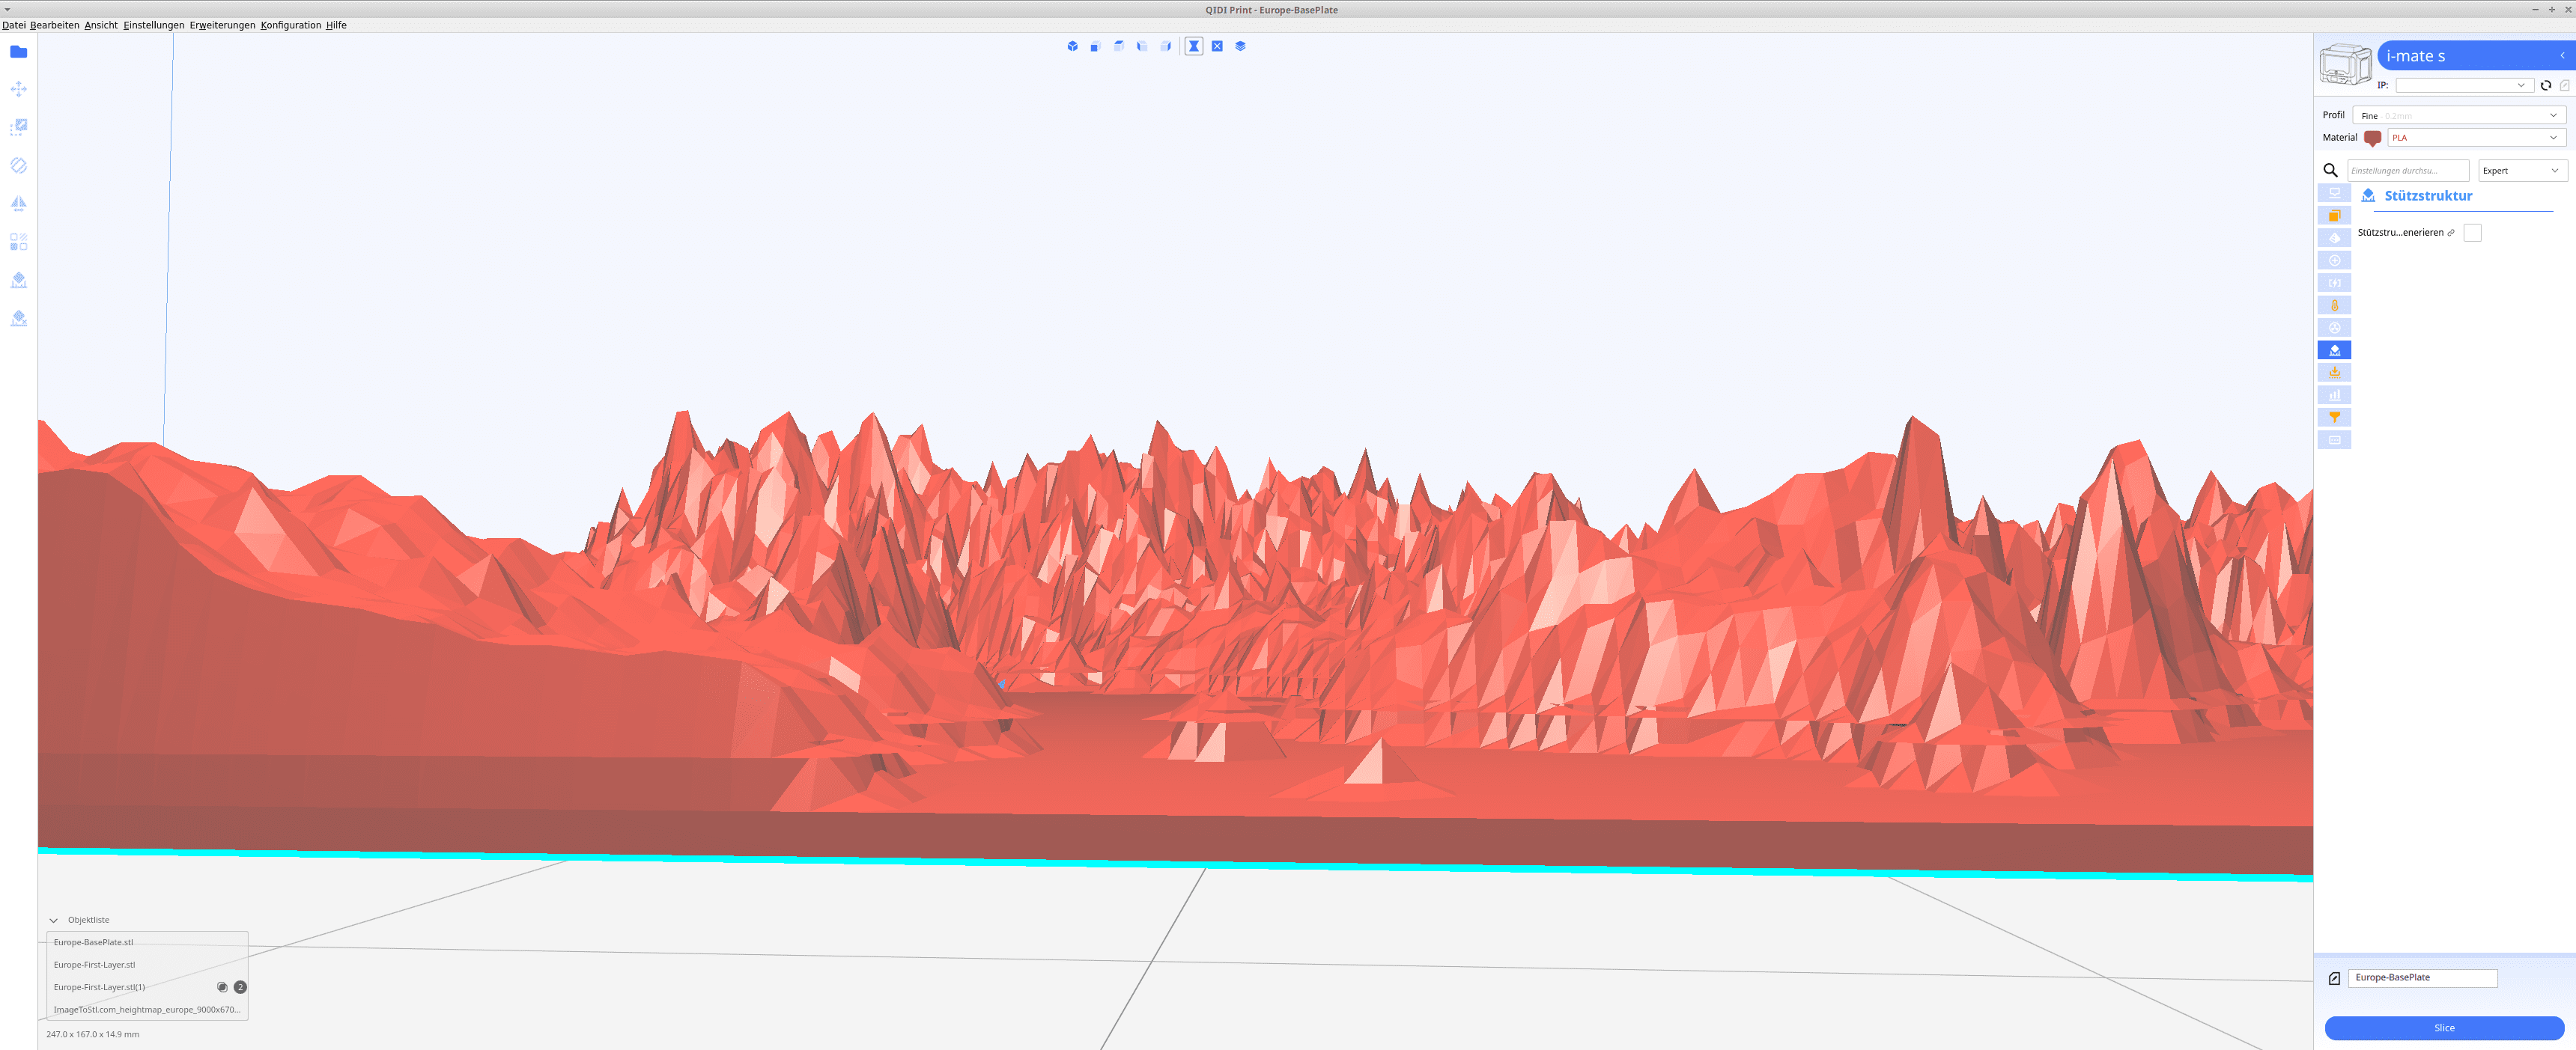The height and width of the screenshot is (1050, 2576).
Task: Open the Einstellungen menu
Action: (154, 25)
